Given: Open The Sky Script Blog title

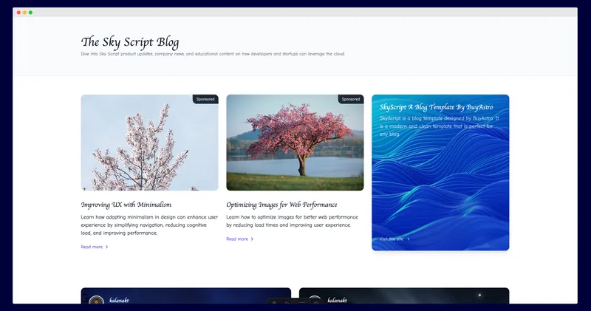Looking at the screenshot, I should pos(130,42).
